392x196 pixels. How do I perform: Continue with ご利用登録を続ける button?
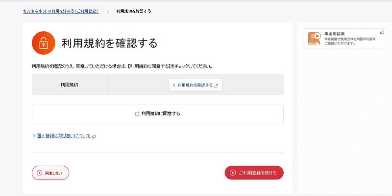tap(254, 173)
